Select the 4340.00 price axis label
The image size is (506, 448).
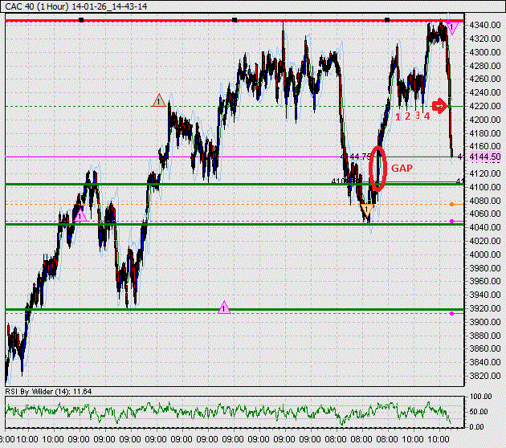[x=485, y=25]
